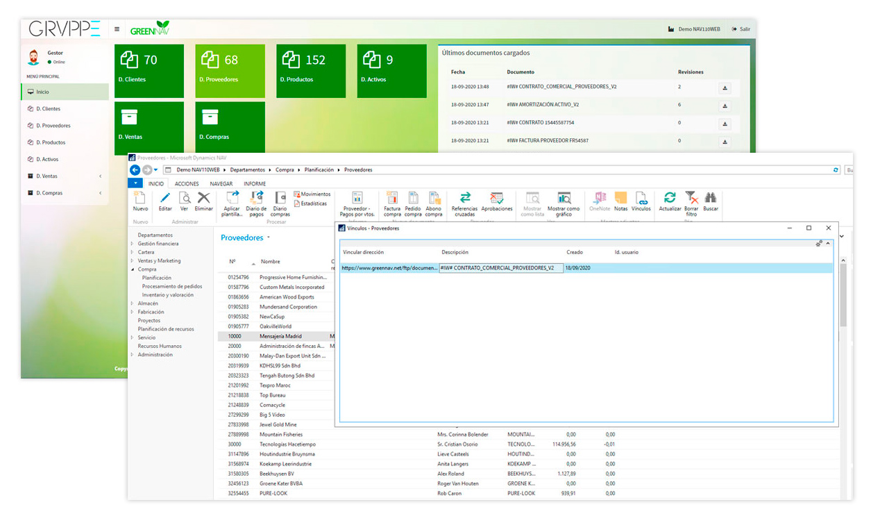Expand Gestión financiera tree node

[x=132, y=244]
